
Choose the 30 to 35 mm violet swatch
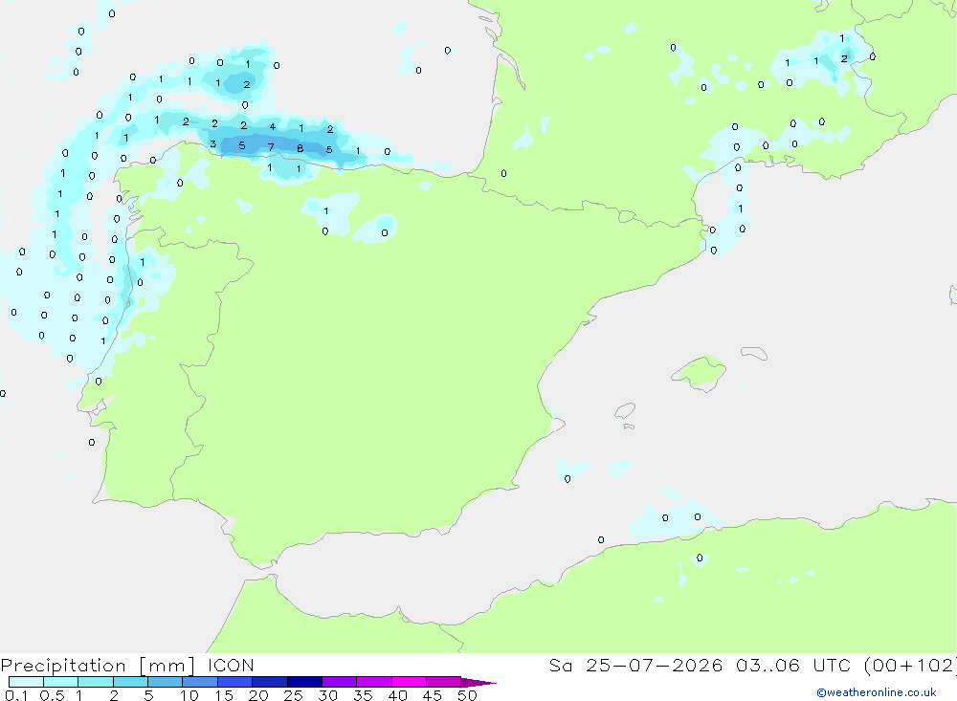[340, 682]
